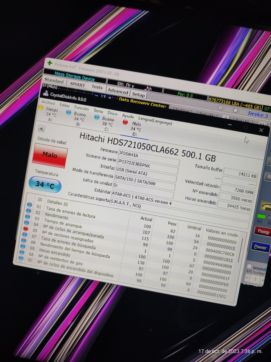Open the Lengua(Language) menu
271x362 pixels.
155,120
